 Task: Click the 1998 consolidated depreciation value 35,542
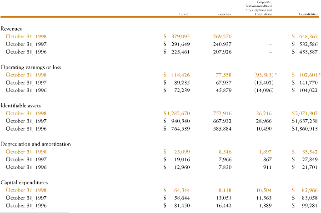(x=309, y=152)
